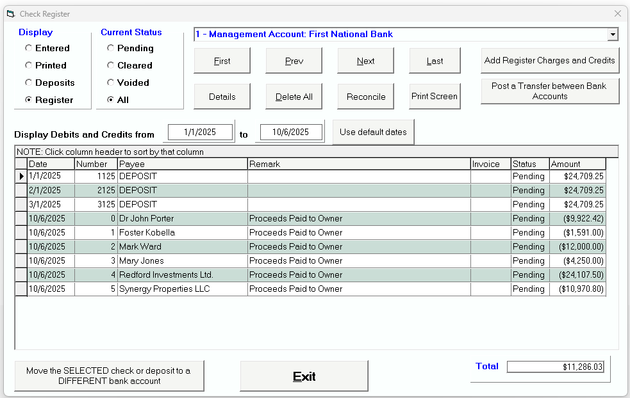Select the Entered display option

(x=28, y=48)
